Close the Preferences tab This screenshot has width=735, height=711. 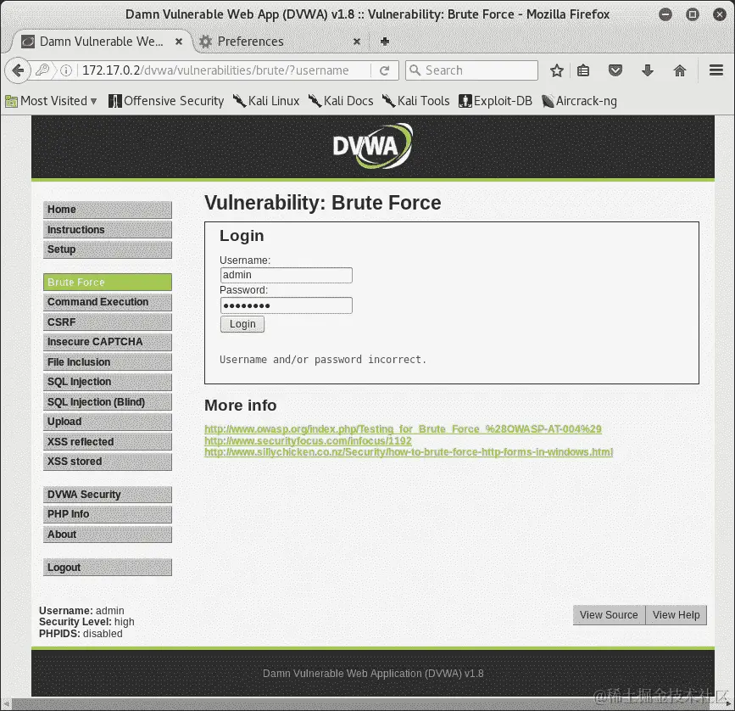pyautogui.click(x=357, y=42)
